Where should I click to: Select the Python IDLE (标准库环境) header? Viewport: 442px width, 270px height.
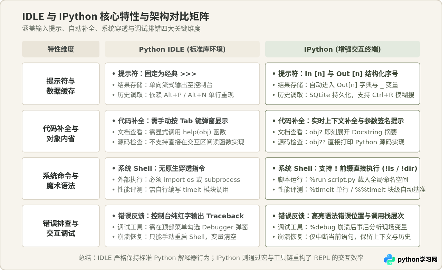[182, 49]
